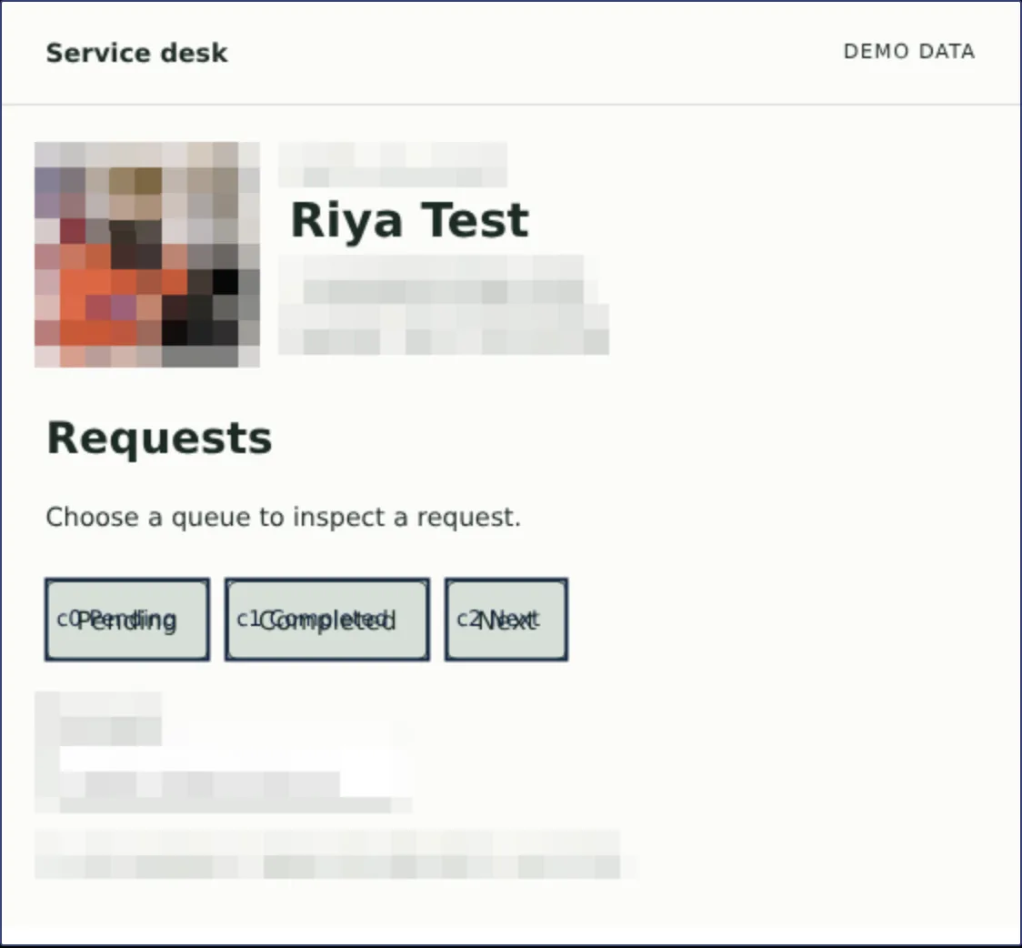Open the Completed queue
This screenshot has height=948, width=1022.
click(x=327, y=620)
